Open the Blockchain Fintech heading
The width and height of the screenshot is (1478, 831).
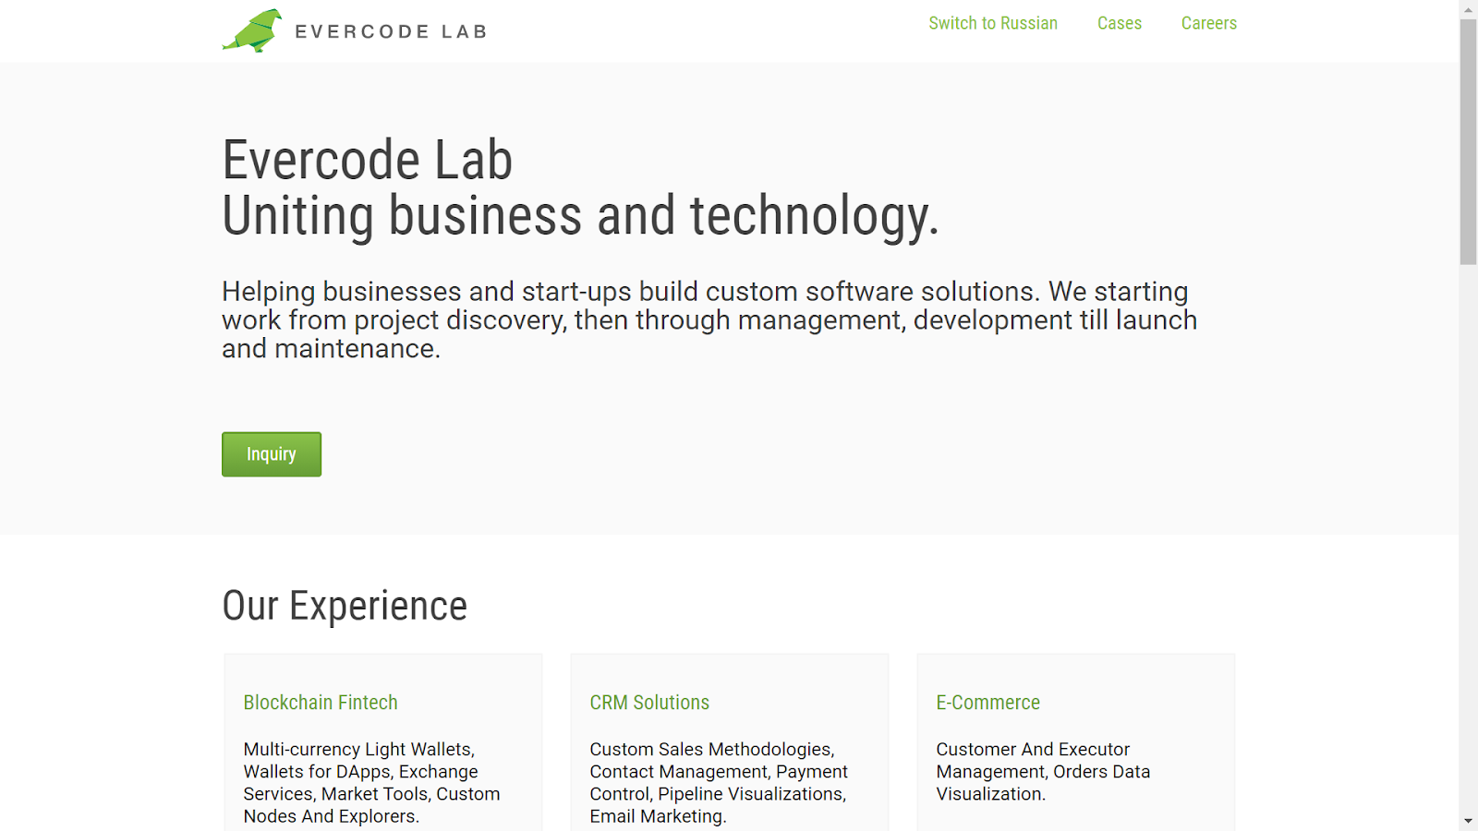pyautogui.click(x=321, y=703)
